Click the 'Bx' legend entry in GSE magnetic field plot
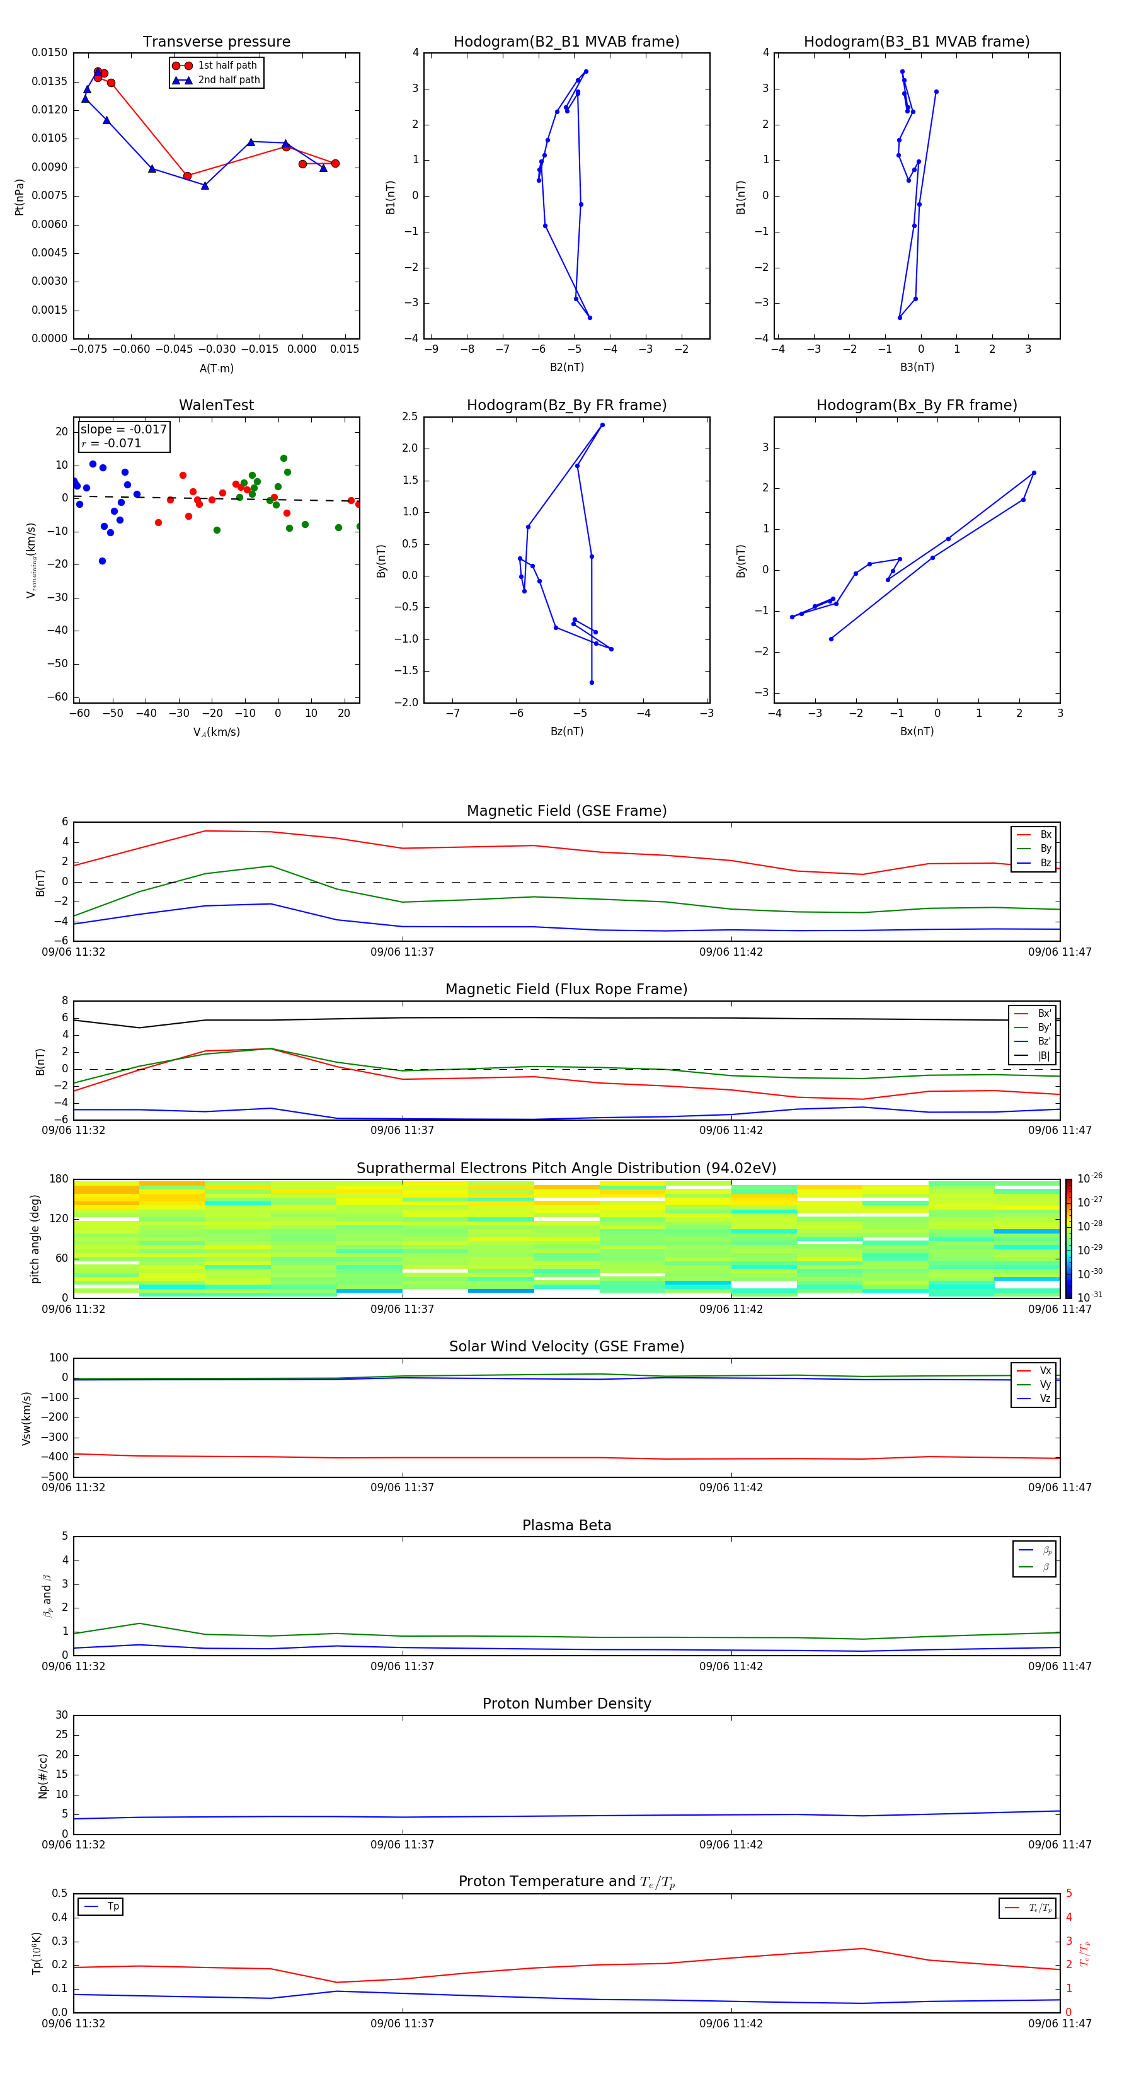This screenshot has height=2079, width=1134. point(1034,835)
